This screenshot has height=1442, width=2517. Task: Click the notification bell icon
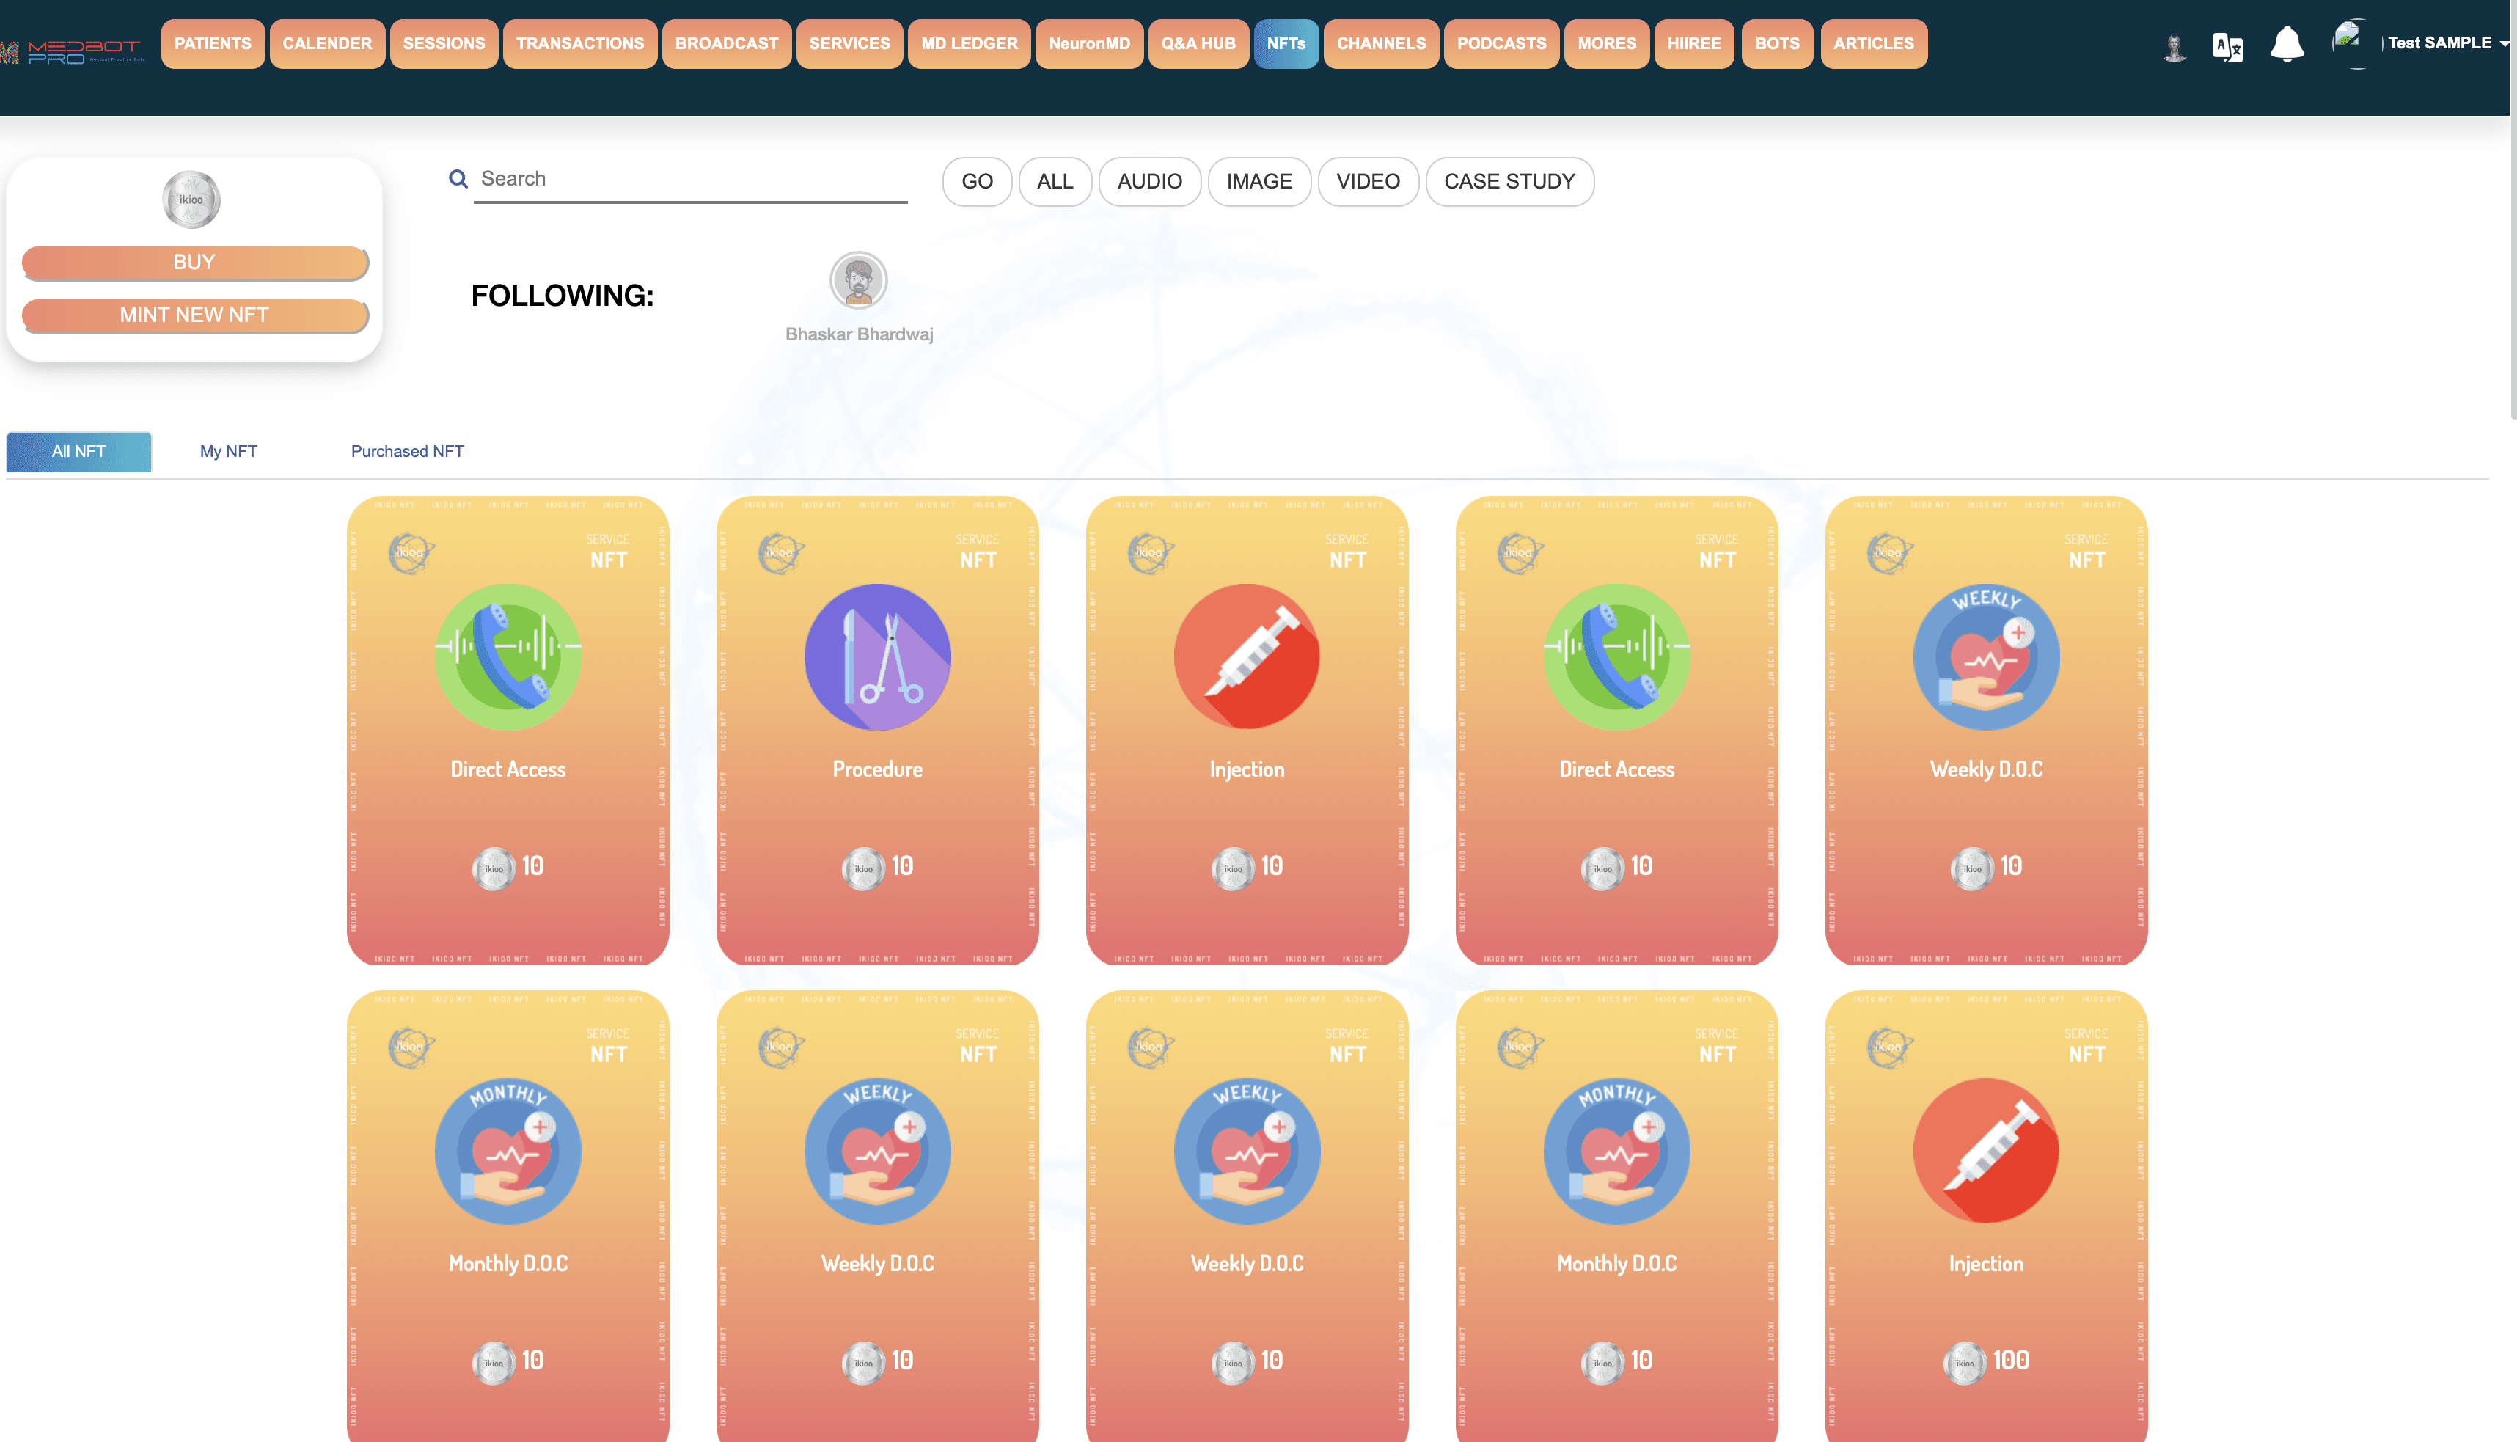[x=2286, y=45]
